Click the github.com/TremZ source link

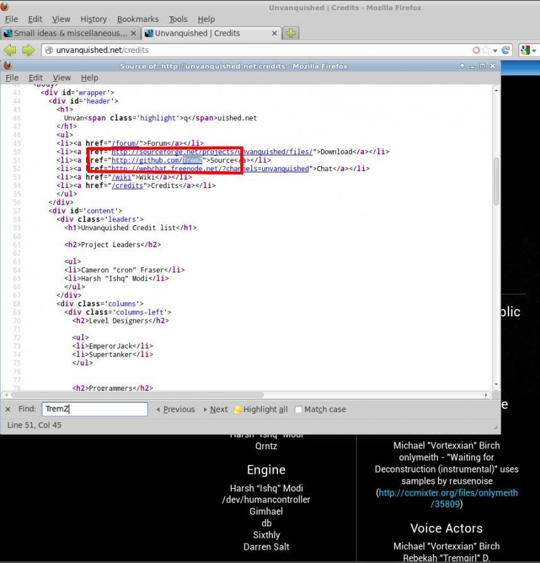tap(156, 160)
